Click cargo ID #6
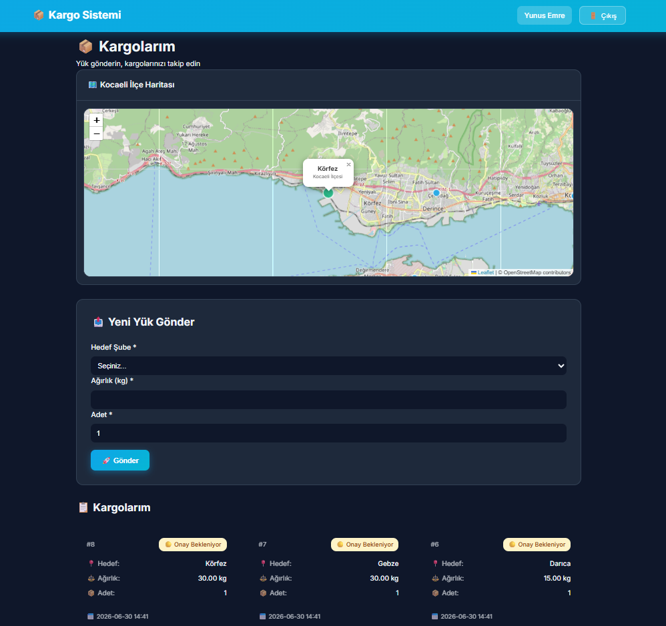Viewport: 666px width, 626px height. 434,545
